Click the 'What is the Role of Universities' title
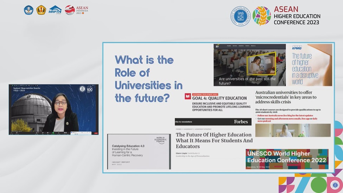 (x=148, y=79)
